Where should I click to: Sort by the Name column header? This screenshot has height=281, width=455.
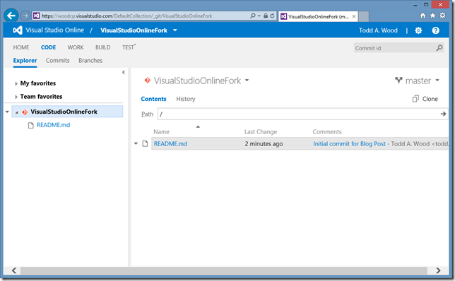[161, 131]
